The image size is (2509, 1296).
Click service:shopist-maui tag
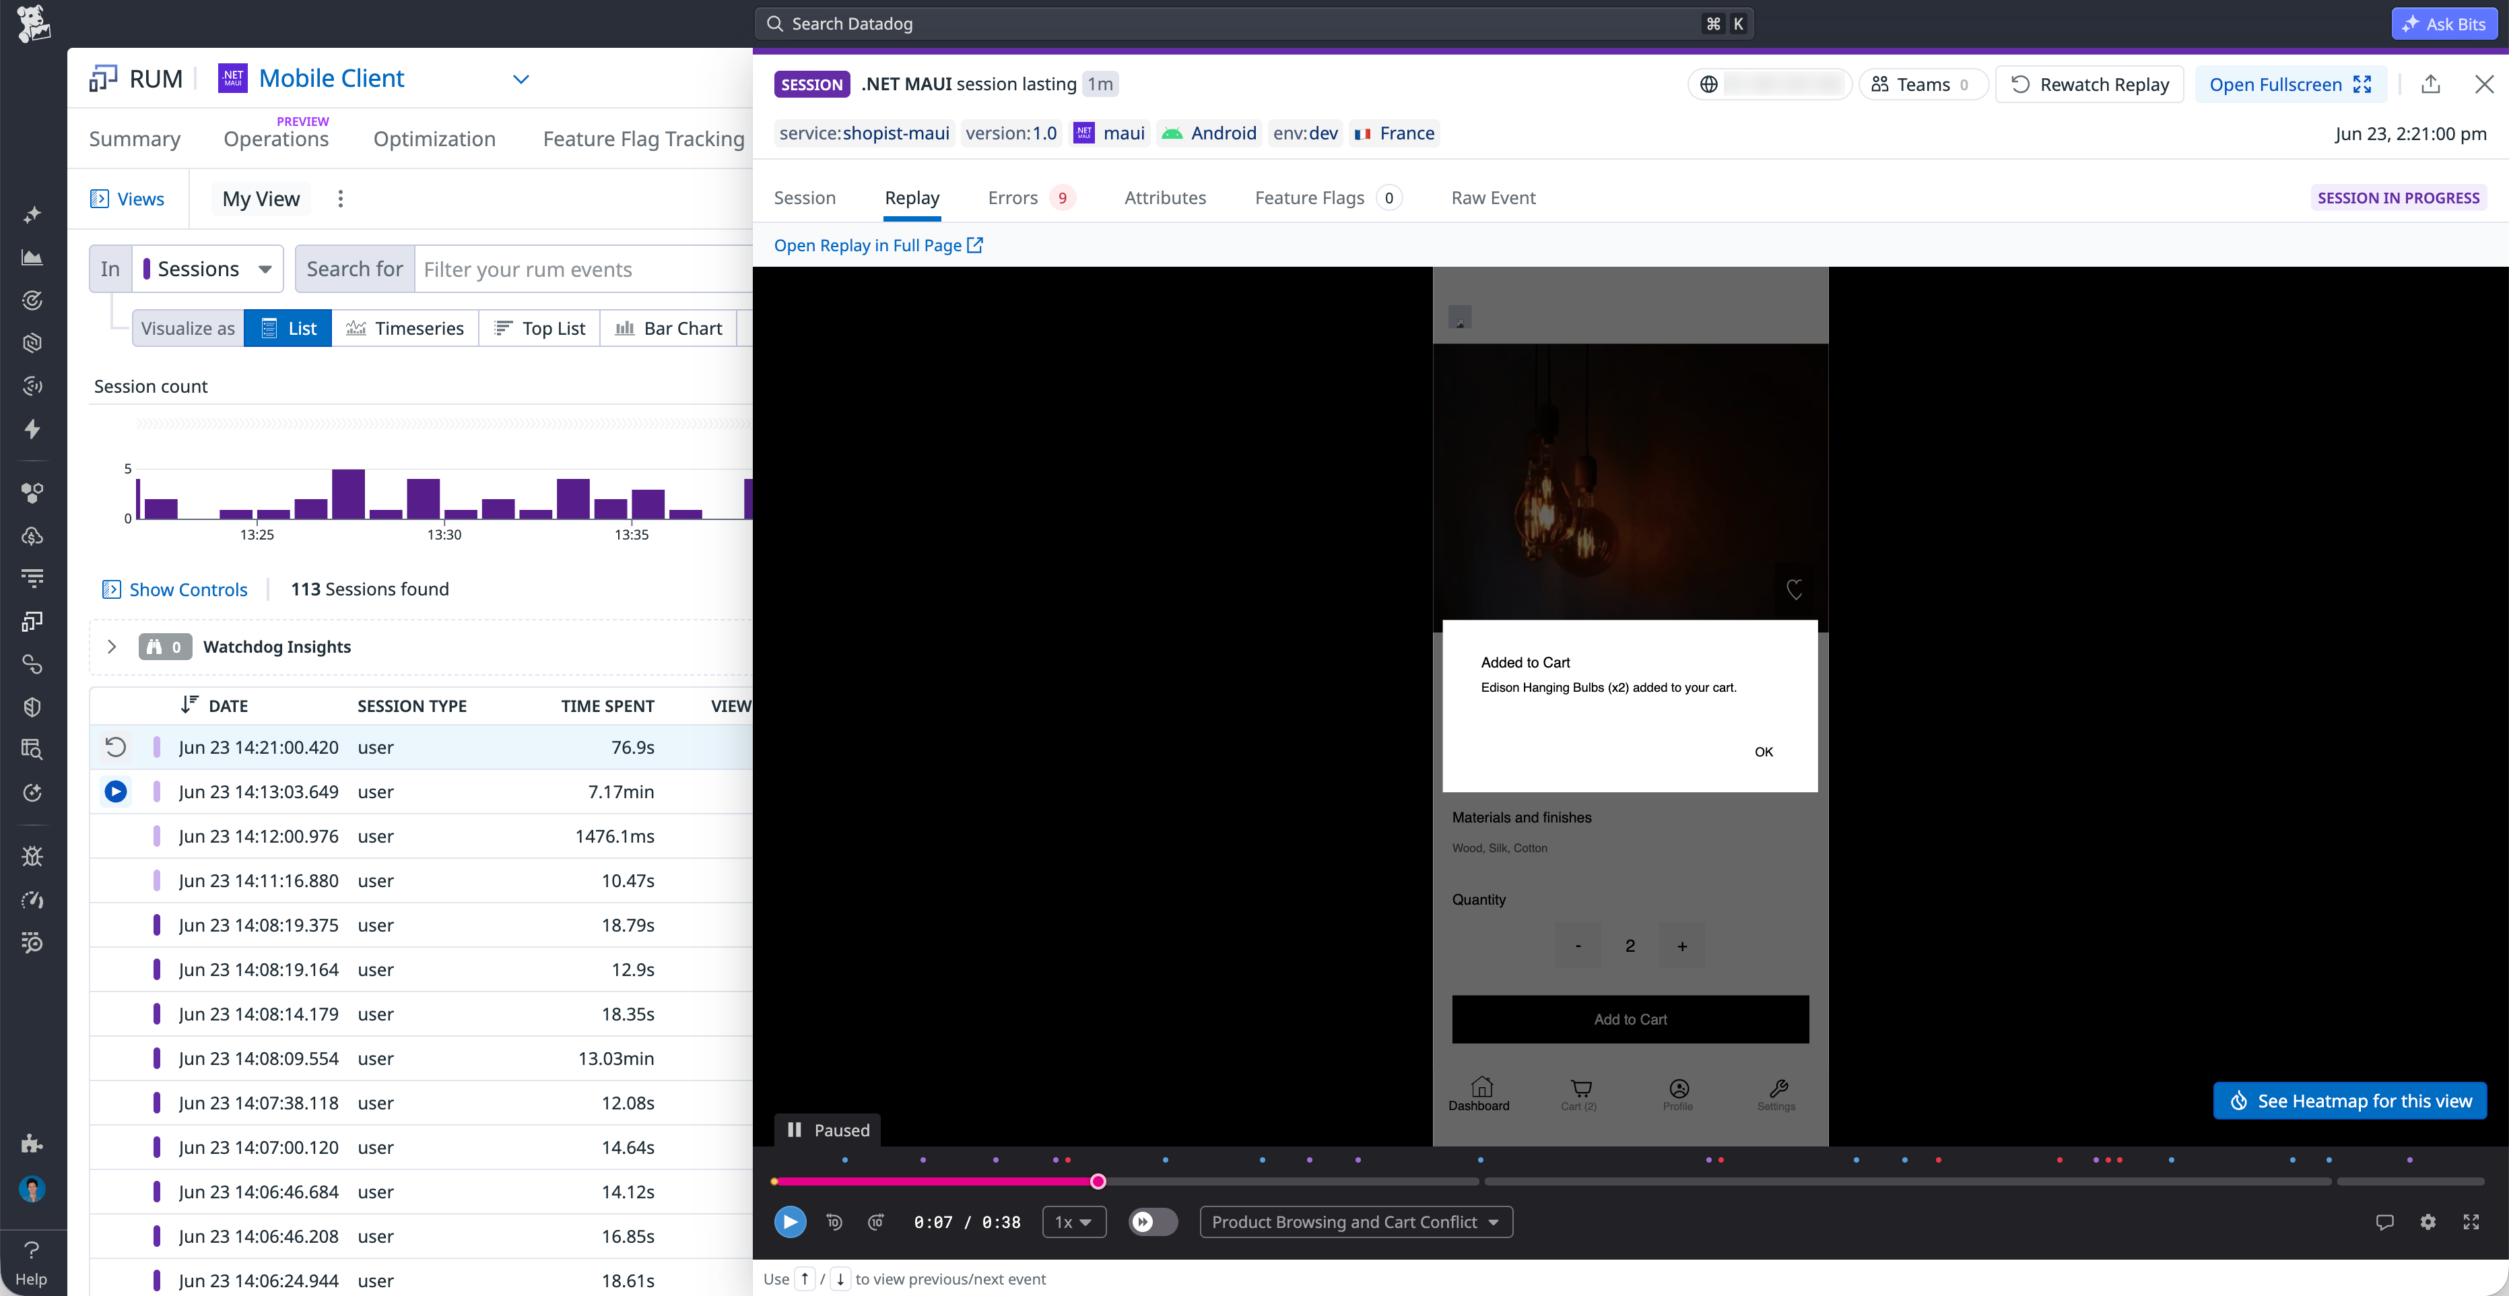(864, 133)
